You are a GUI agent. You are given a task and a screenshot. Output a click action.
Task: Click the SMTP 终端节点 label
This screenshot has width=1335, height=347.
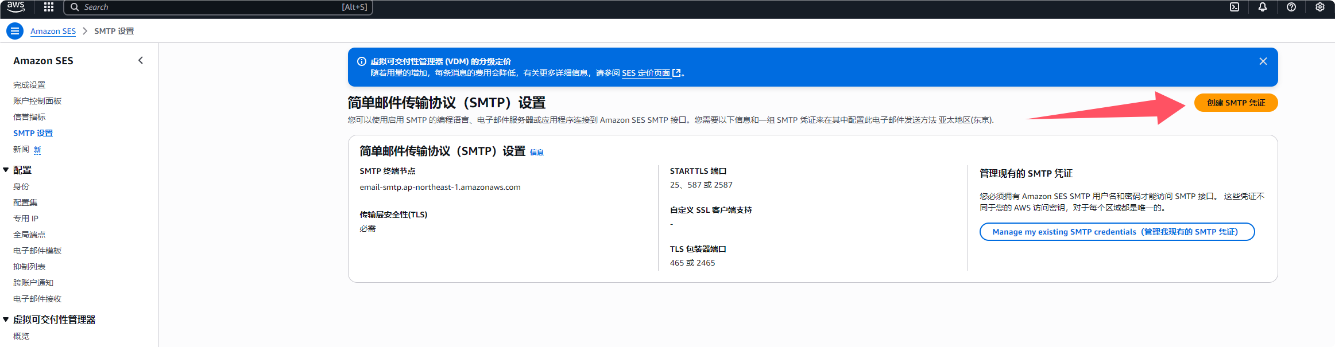click(x=387, y=171)
